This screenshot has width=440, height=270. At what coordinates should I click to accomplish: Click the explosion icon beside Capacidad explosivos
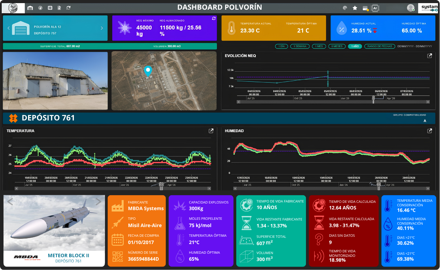tap(179, 206)
